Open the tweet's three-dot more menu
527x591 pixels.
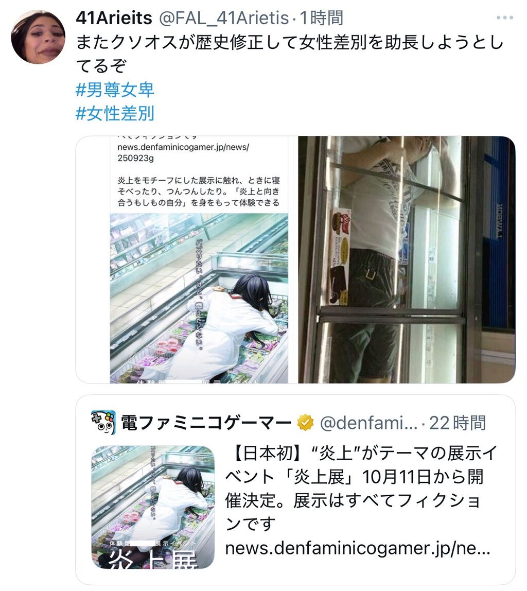coord(504,18)
